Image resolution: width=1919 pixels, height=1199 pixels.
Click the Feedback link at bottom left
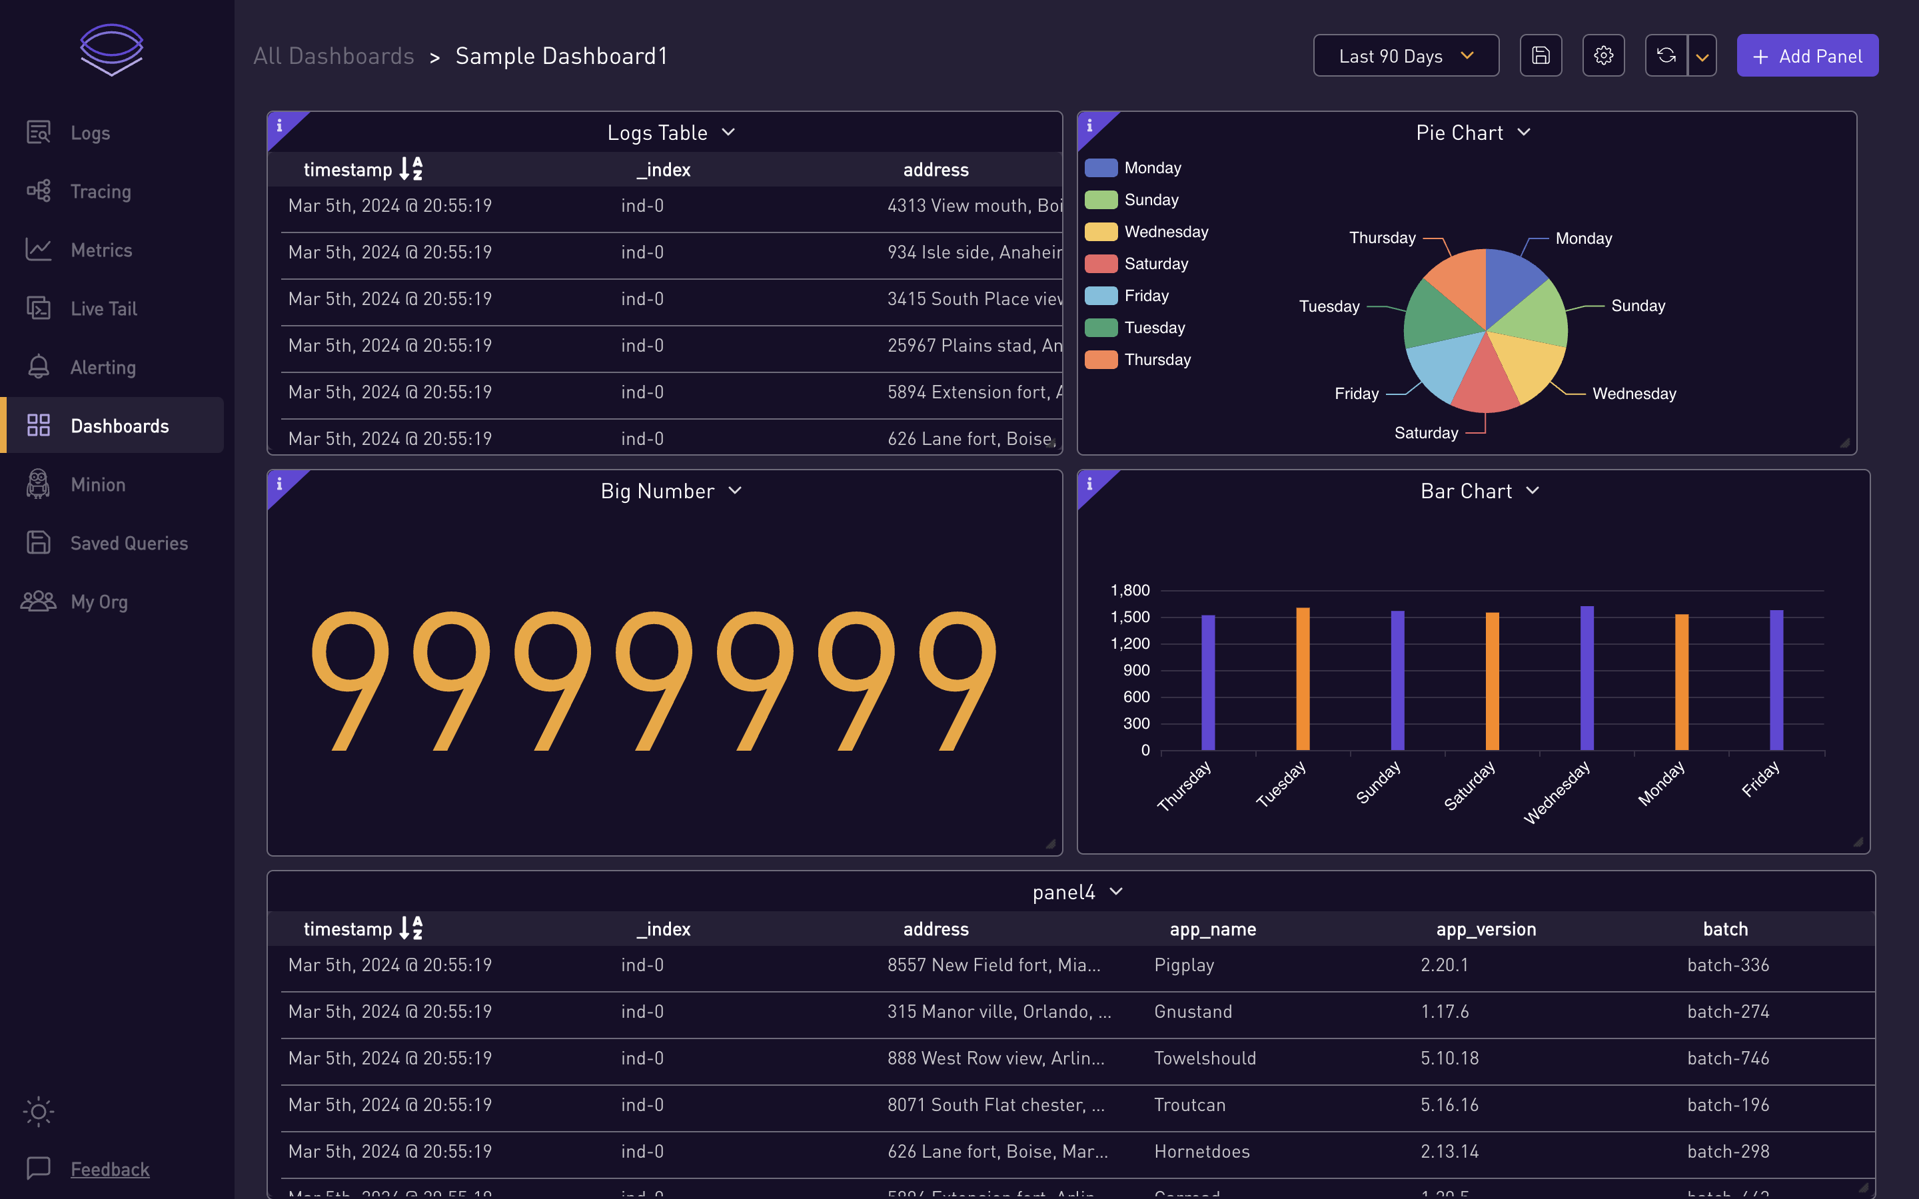click(109, 1167)
